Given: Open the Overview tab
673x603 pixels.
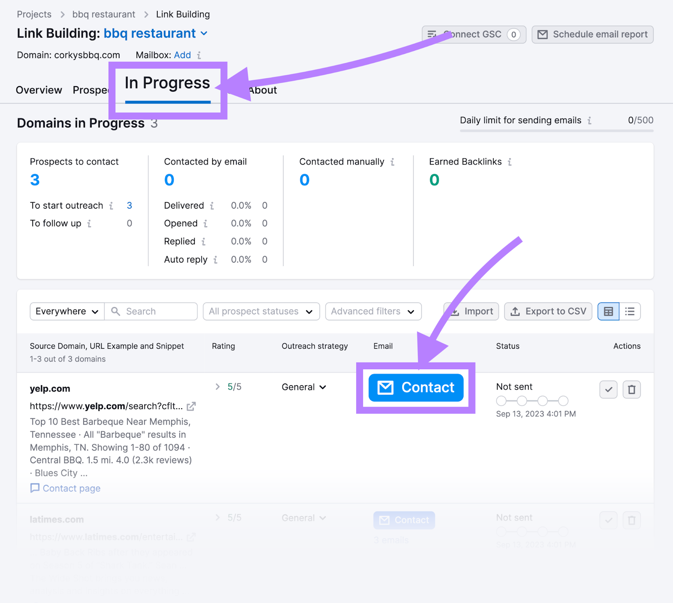Looking at the screenshot, I should coord(39,90).
